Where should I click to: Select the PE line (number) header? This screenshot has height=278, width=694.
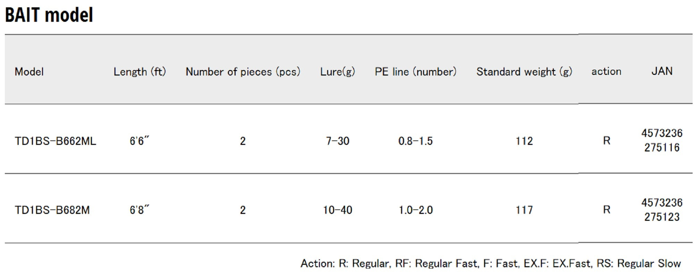415,72
